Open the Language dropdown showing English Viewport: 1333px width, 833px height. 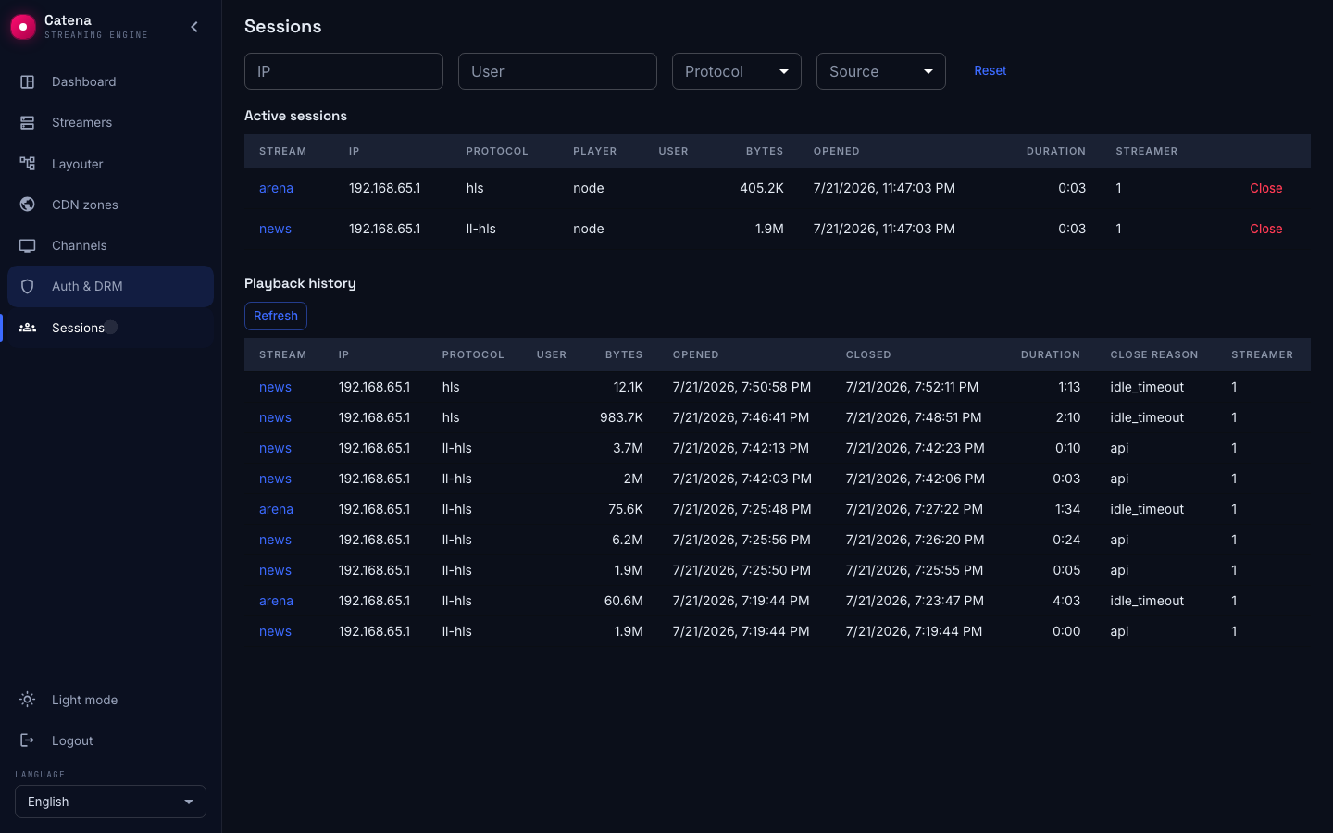tap(110, 802)
